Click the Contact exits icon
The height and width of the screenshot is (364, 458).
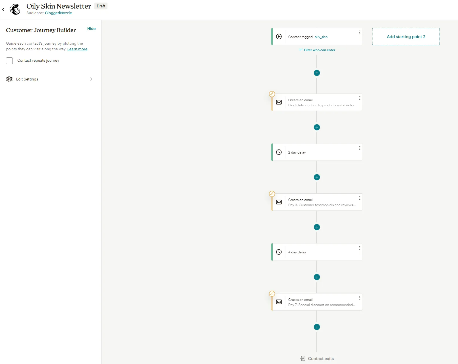coord(303,359)
